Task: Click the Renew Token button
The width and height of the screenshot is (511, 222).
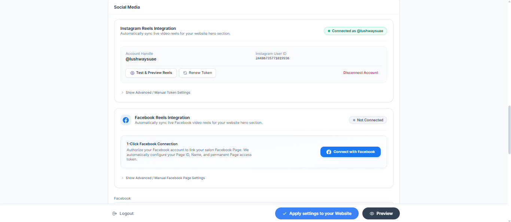Action: pos(197,73)
